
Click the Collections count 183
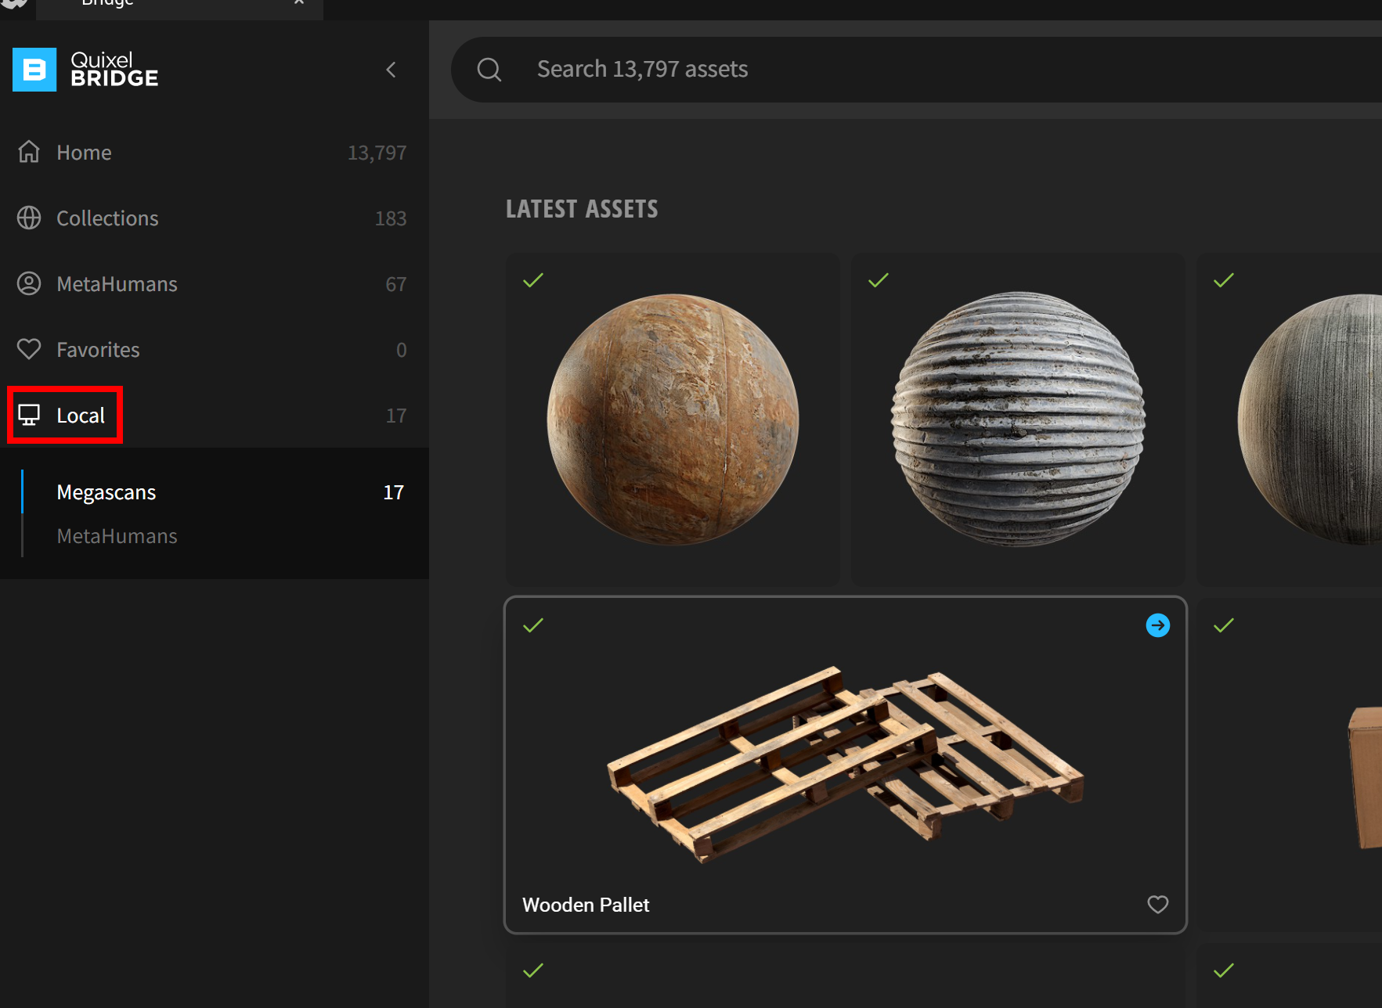pos(391,218)
